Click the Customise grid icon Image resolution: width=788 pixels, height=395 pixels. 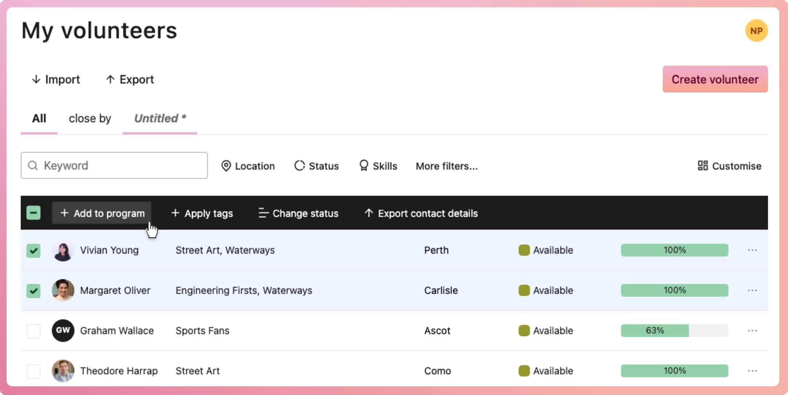click(x=703, y=166)
